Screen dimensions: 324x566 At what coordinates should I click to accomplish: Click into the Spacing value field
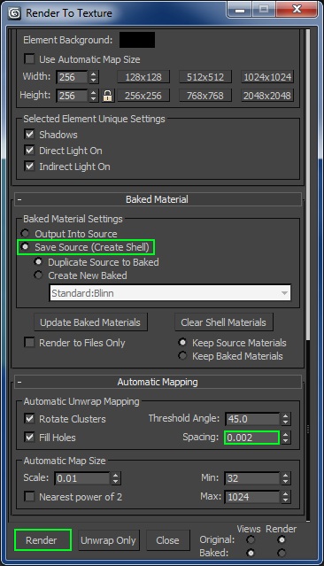pyautogui.click(x=251, y=438)
